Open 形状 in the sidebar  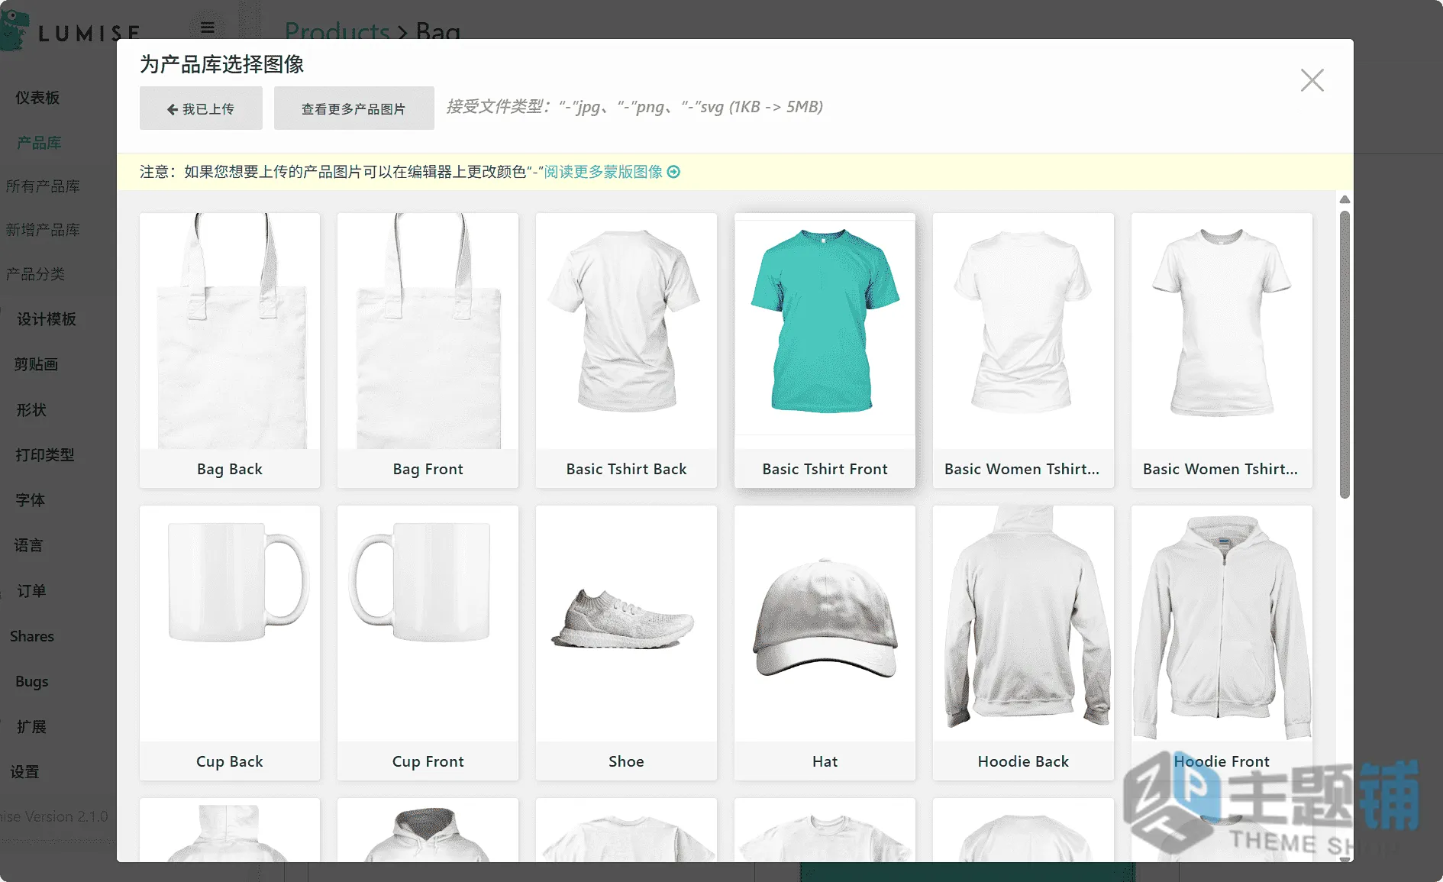(x=31, y=410)
